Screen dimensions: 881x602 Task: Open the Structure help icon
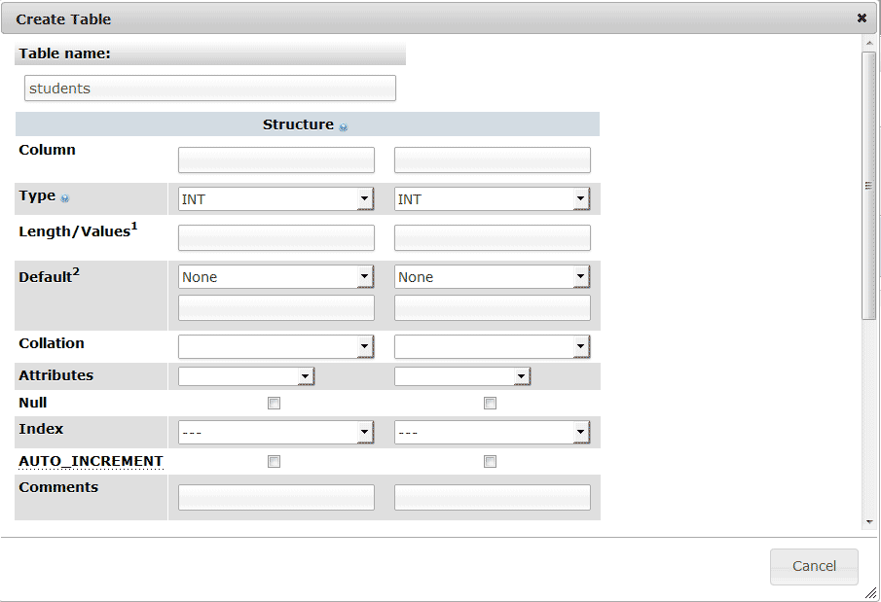coord(344,126)
